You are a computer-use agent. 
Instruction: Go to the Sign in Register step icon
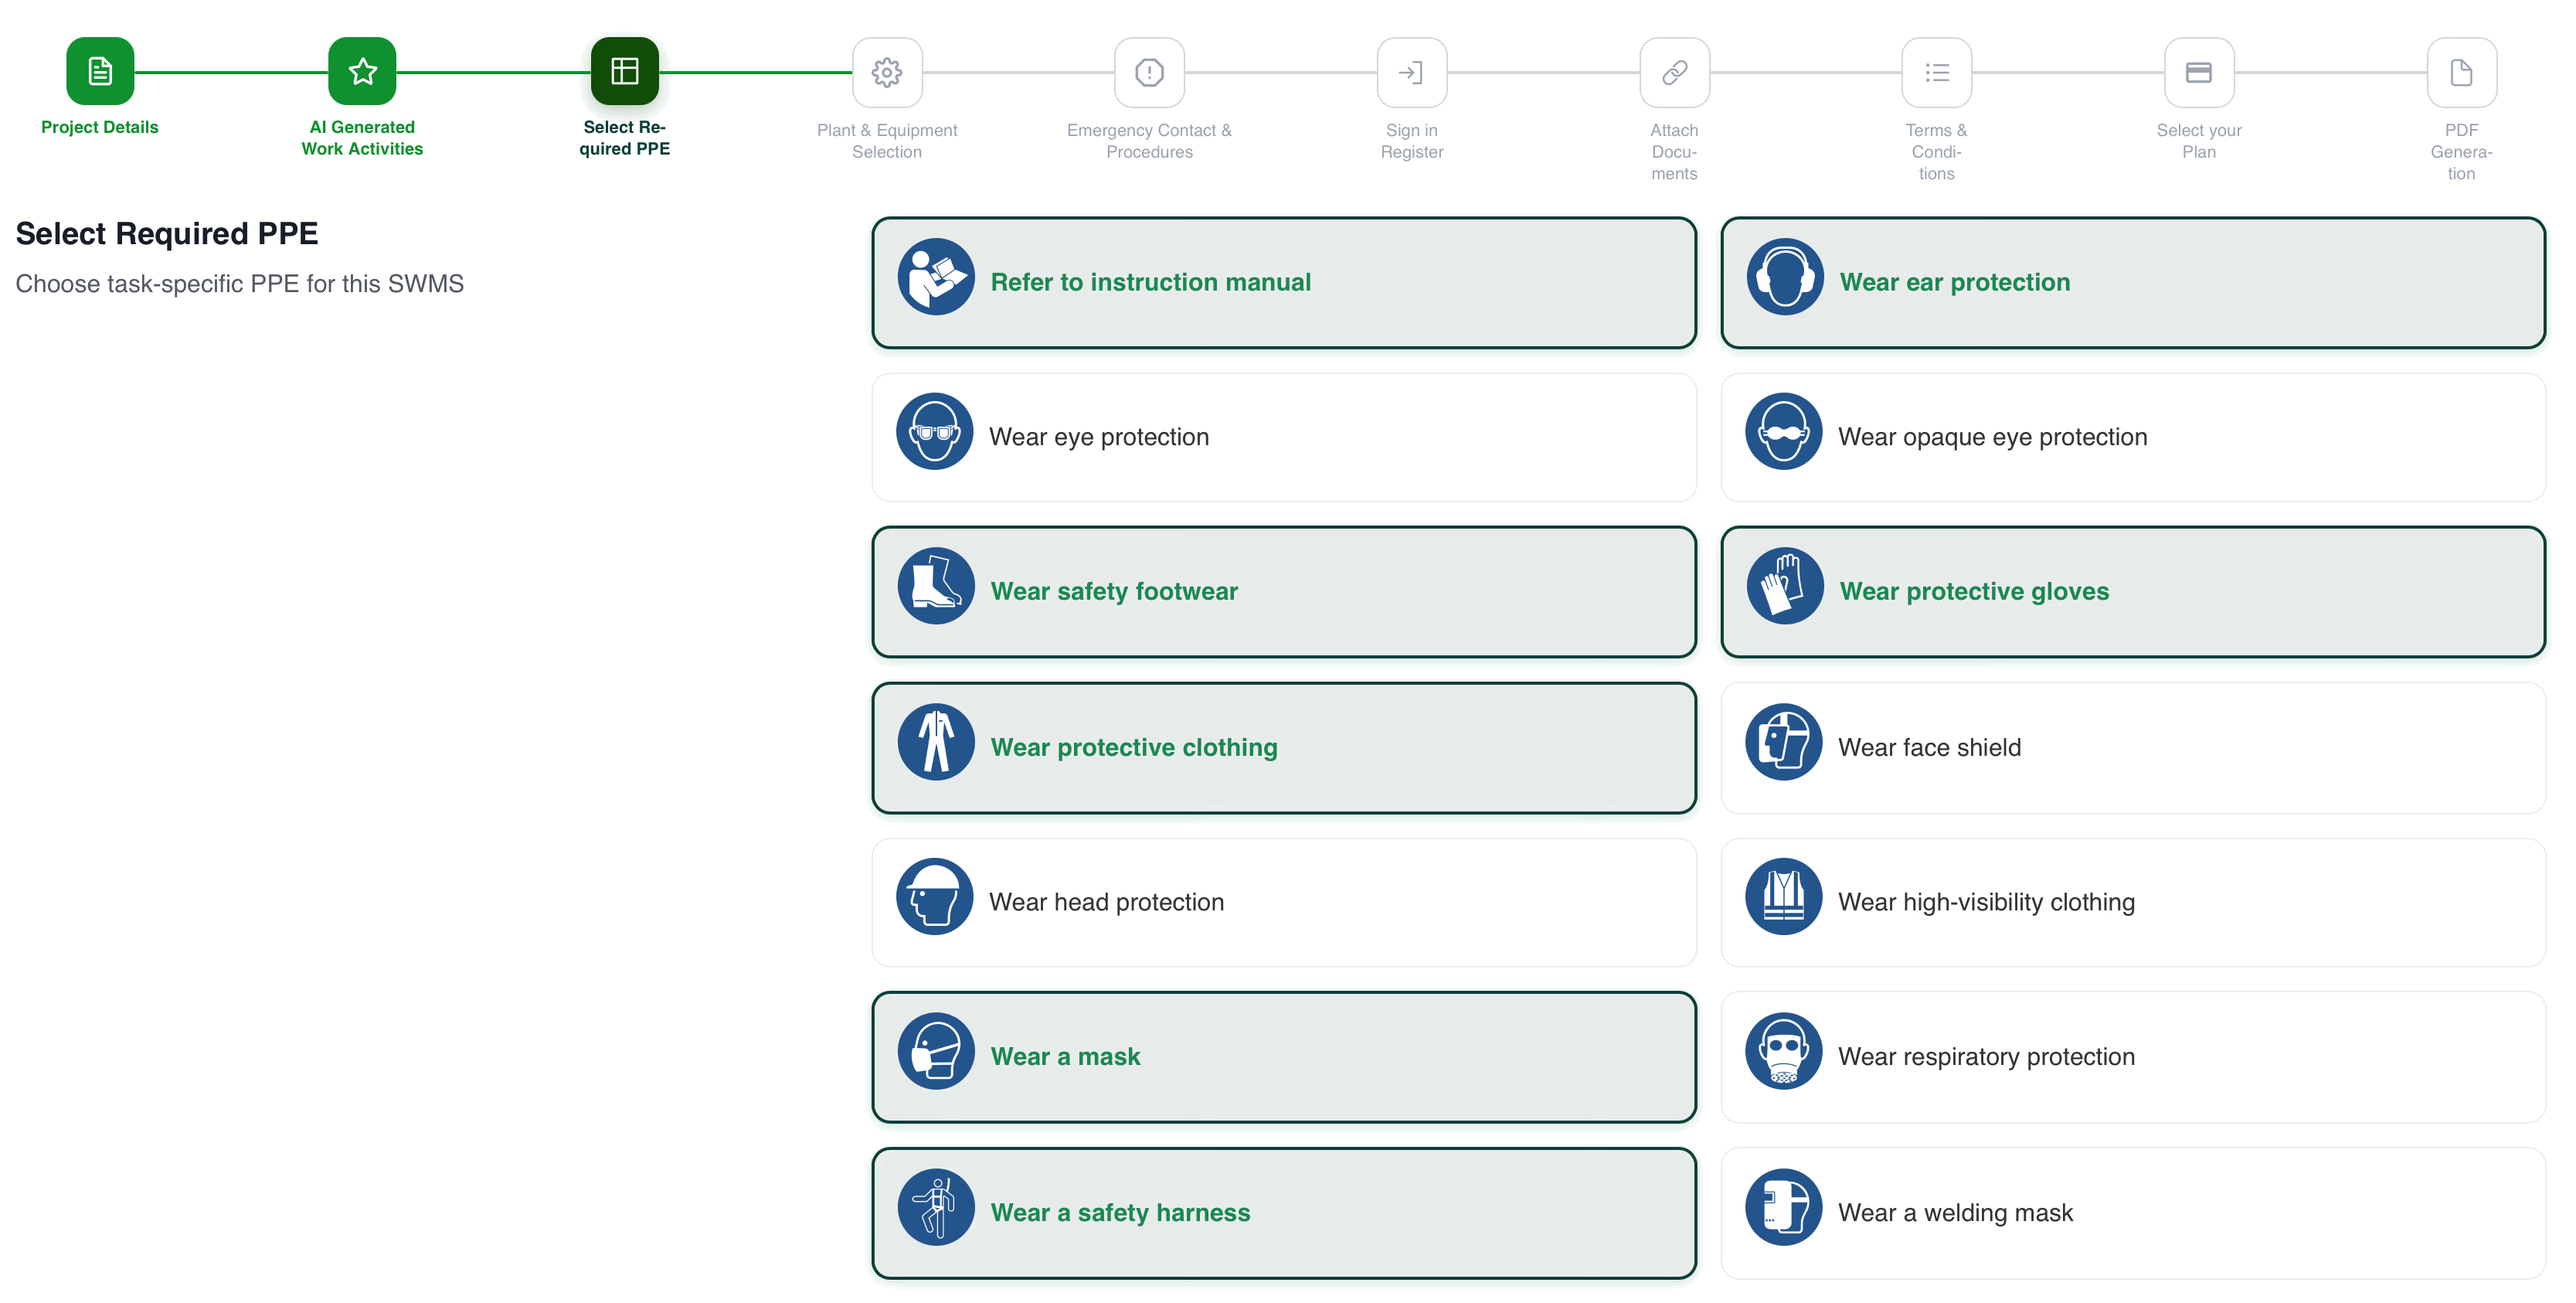(x=1412, y=72)
